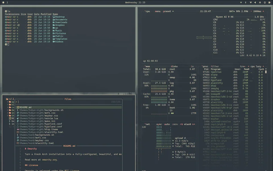Viewport: 273px width, 171px height.
Task: Toggle the btop proc box label
Action: tap(205, 66)
